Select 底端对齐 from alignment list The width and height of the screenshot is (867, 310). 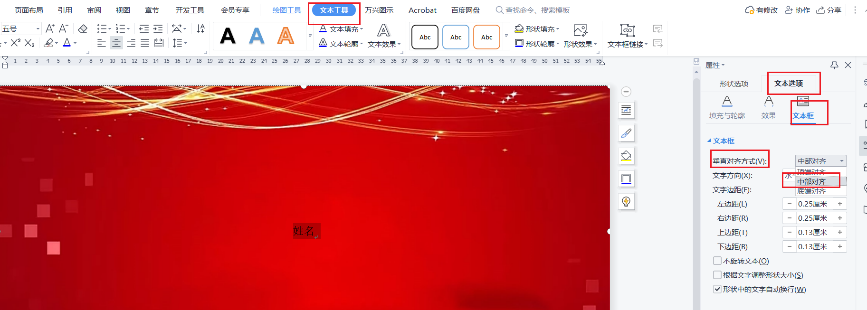[811, 191]
